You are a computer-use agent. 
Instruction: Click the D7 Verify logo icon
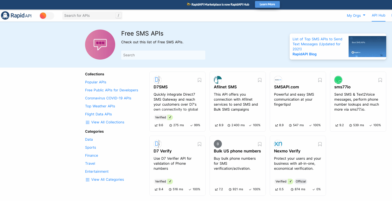158,144
